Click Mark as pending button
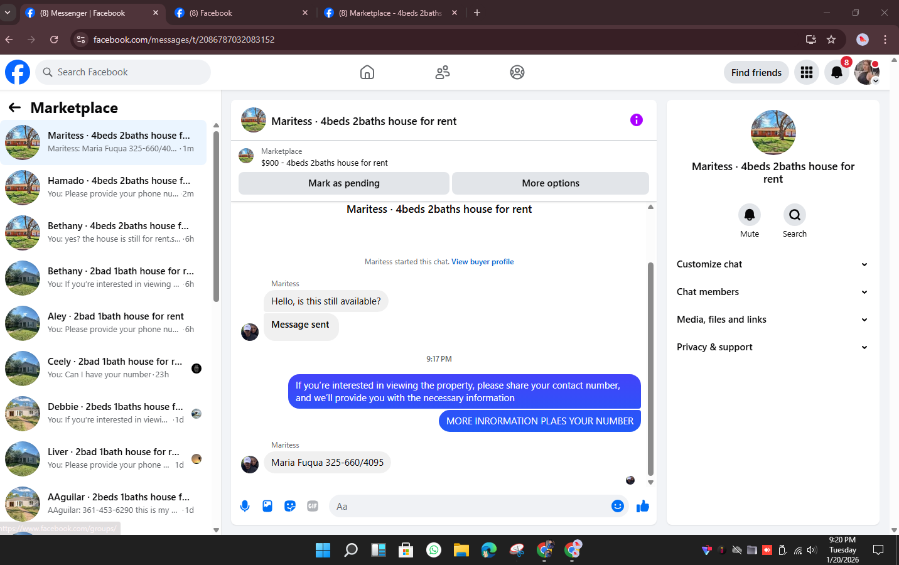899x565 pixels. pos(344,183)
